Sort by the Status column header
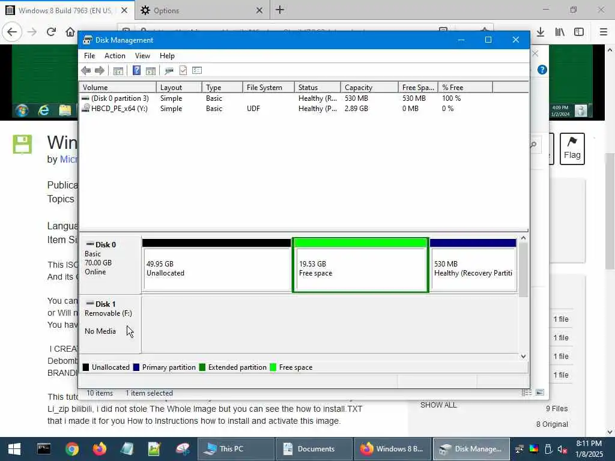Screen dimensions: 615x461 [317, 88]
